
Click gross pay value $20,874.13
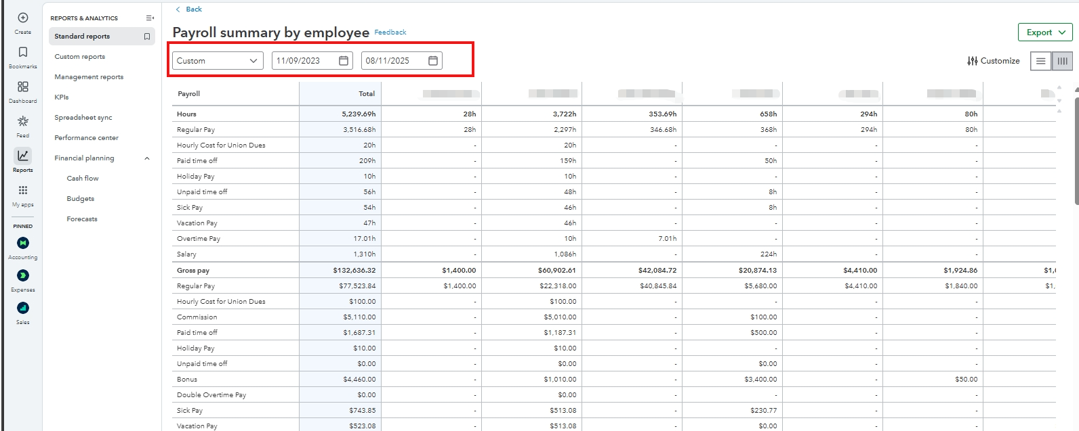[x=758, y=271]
